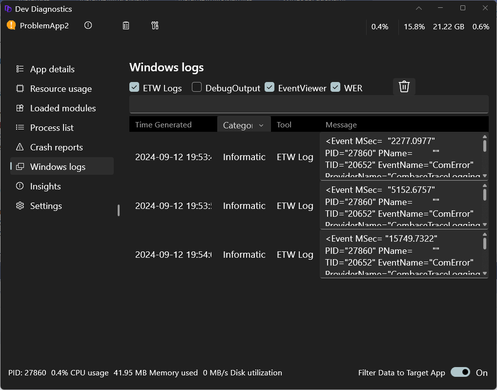
Task: Open Crash reports
Action: coord(62,147)
